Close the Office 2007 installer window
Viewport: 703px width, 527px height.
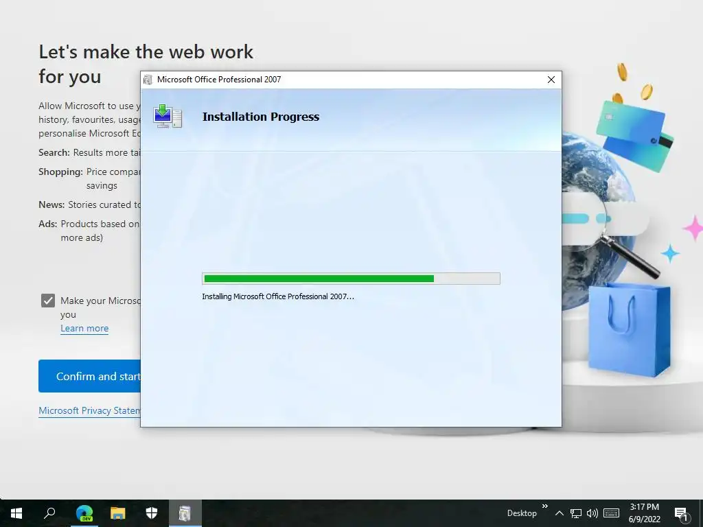pyautogui.click(x=551, y=80)
